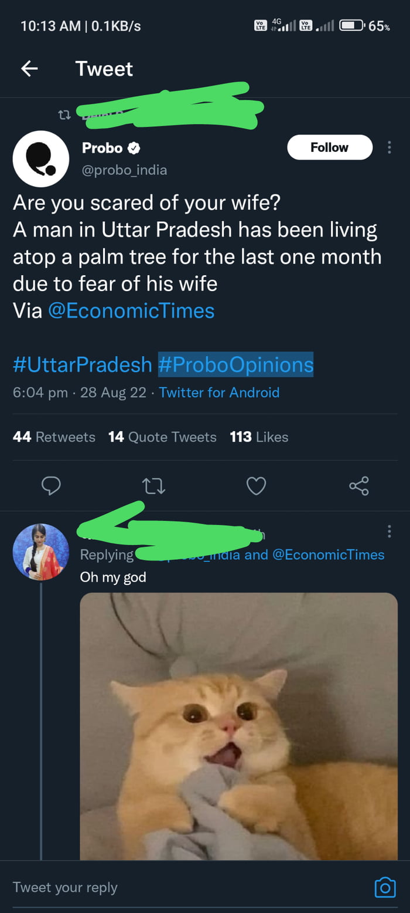Open tweet options three-dot menu

[389, 147]
